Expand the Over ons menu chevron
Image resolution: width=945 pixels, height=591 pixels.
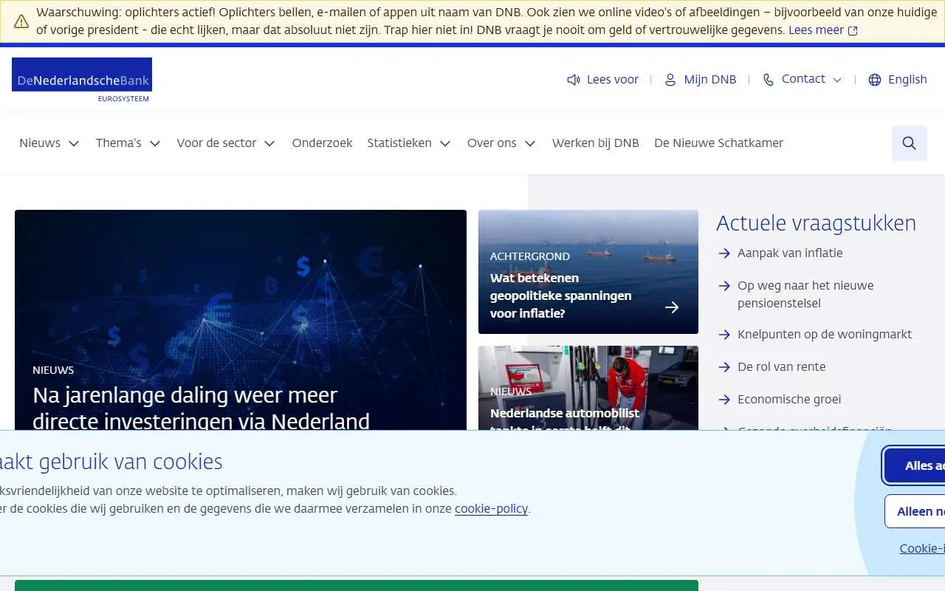[530, 143]
